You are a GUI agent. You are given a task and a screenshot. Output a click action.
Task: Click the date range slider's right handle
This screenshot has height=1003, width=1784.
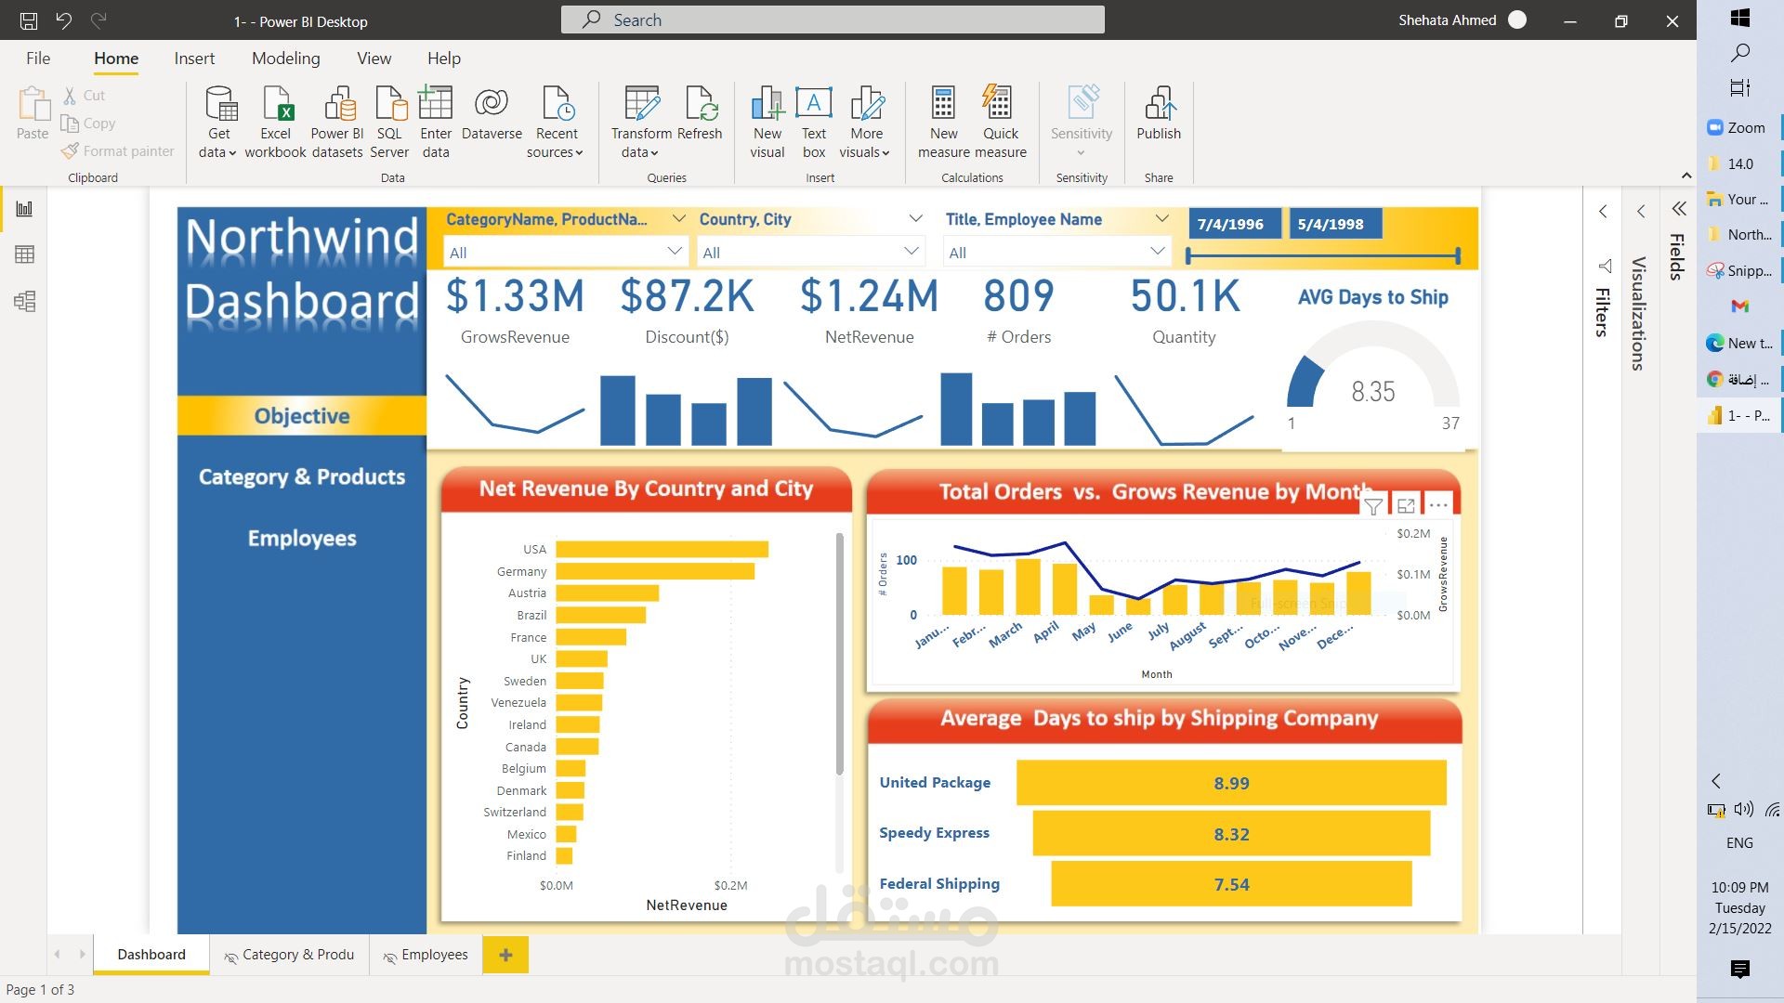pyautogui.click(x=1458, y=254)
